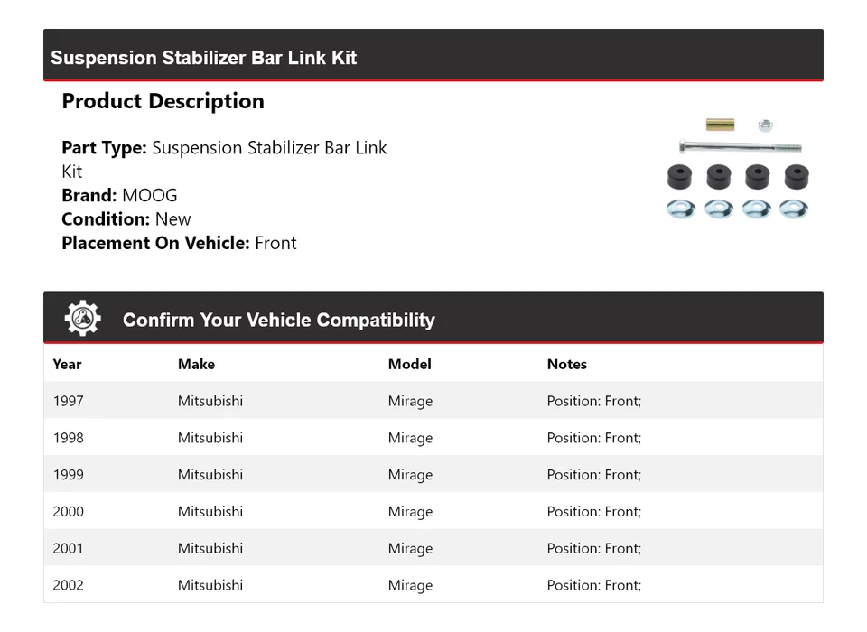The width and height of the screenshot is (867, 632).
Task: Click the Placement On Vehicle: Front line
Action: pos(179,243)
